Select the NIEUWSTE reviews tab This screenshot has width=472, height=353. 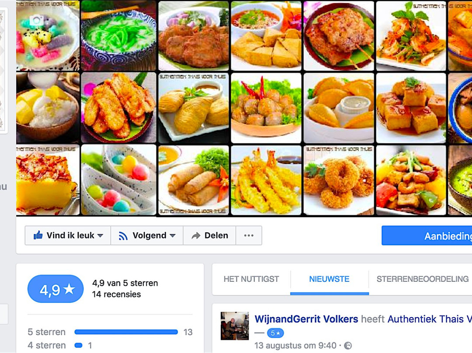(x=330, y=279)
